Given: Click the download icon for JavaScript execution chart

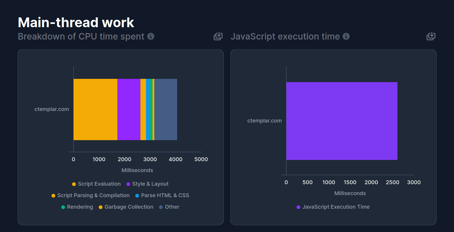Looking at the screenshot, I should point(431,36).
